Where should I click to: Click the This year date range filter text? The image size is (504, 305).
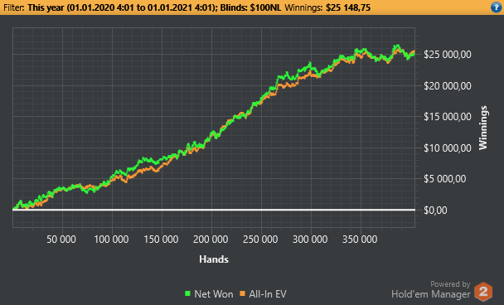point(122,7)
